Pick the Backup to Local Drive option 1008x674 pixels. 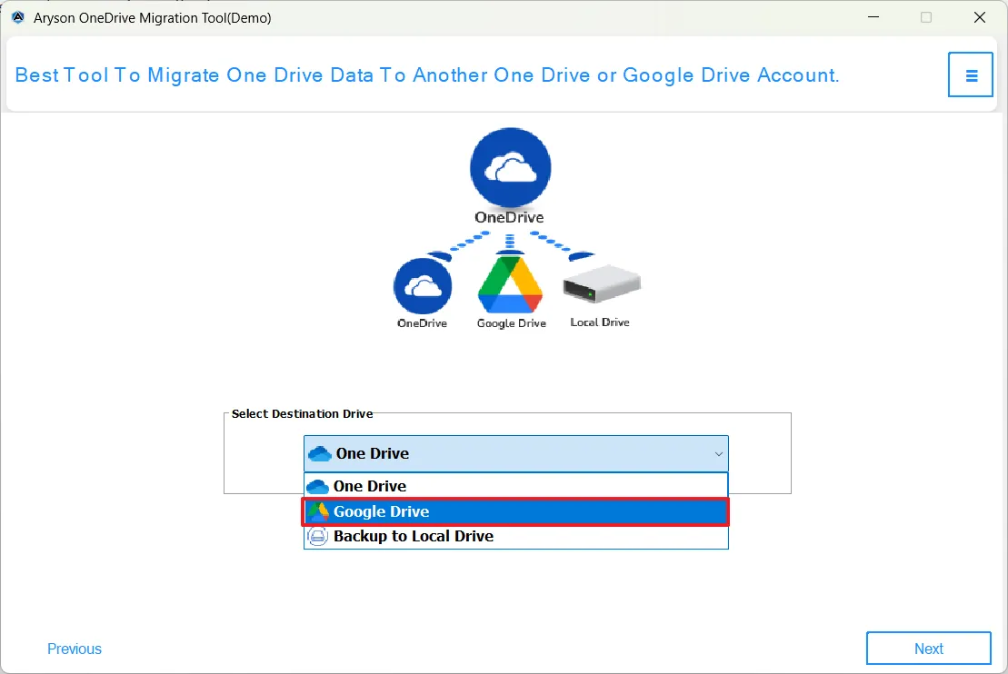[x=414, y=537]
